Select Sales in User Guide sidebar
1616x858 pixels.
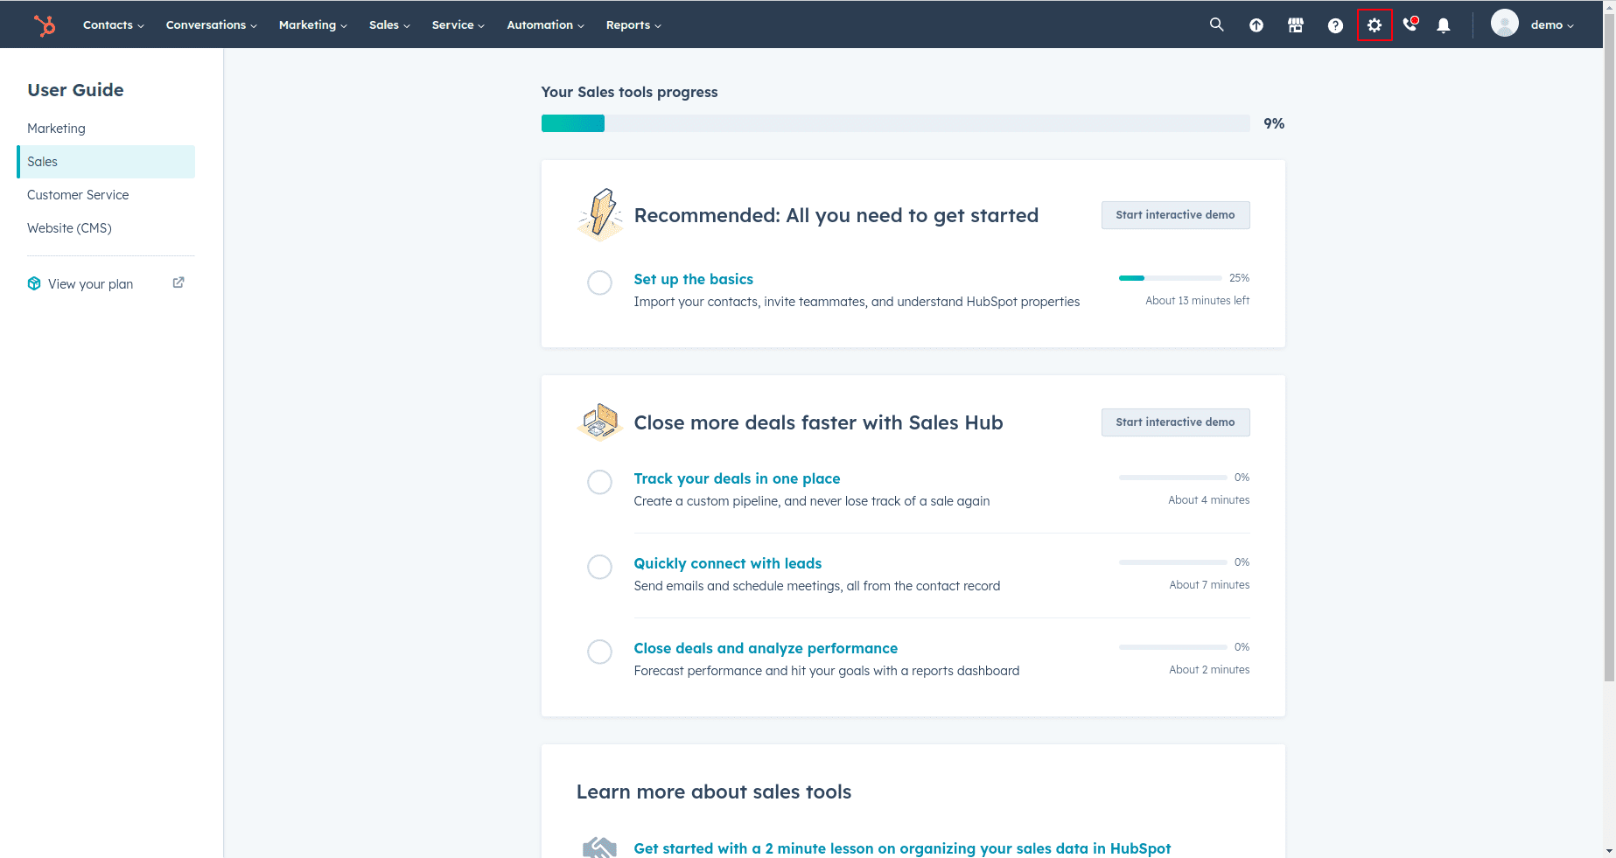(106, 162)
